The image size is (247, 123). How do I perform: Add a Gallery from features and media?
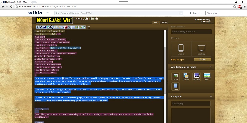[186, 77]
